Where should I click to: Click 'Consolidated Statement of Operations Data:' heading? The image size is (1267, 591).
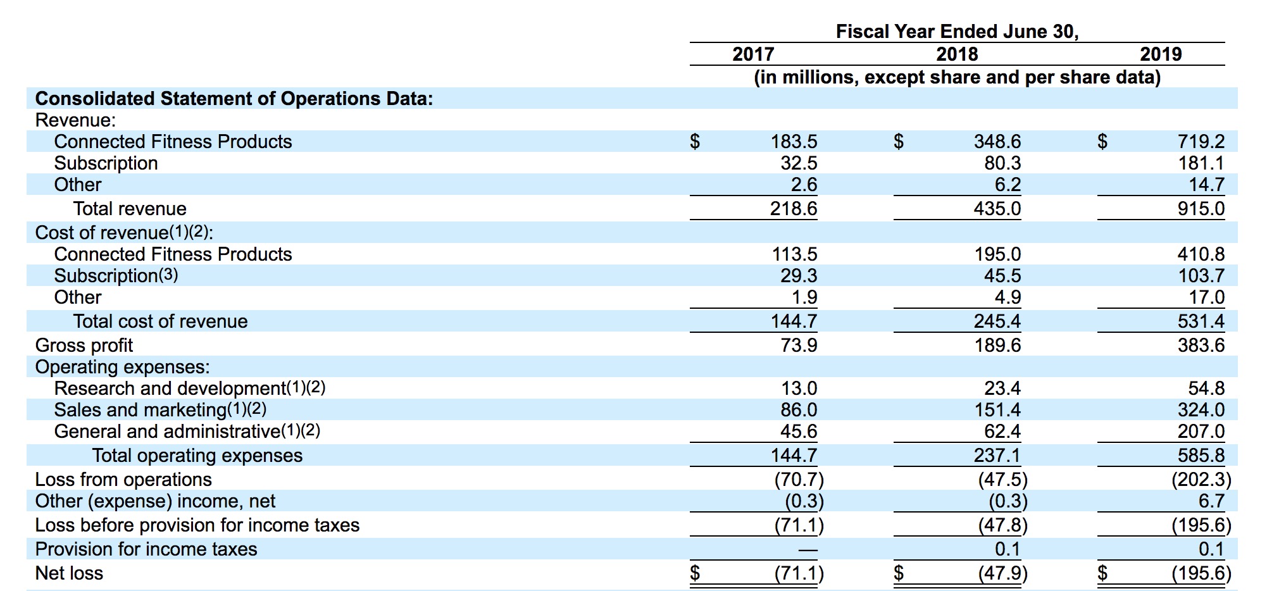(x=234, y=99)
